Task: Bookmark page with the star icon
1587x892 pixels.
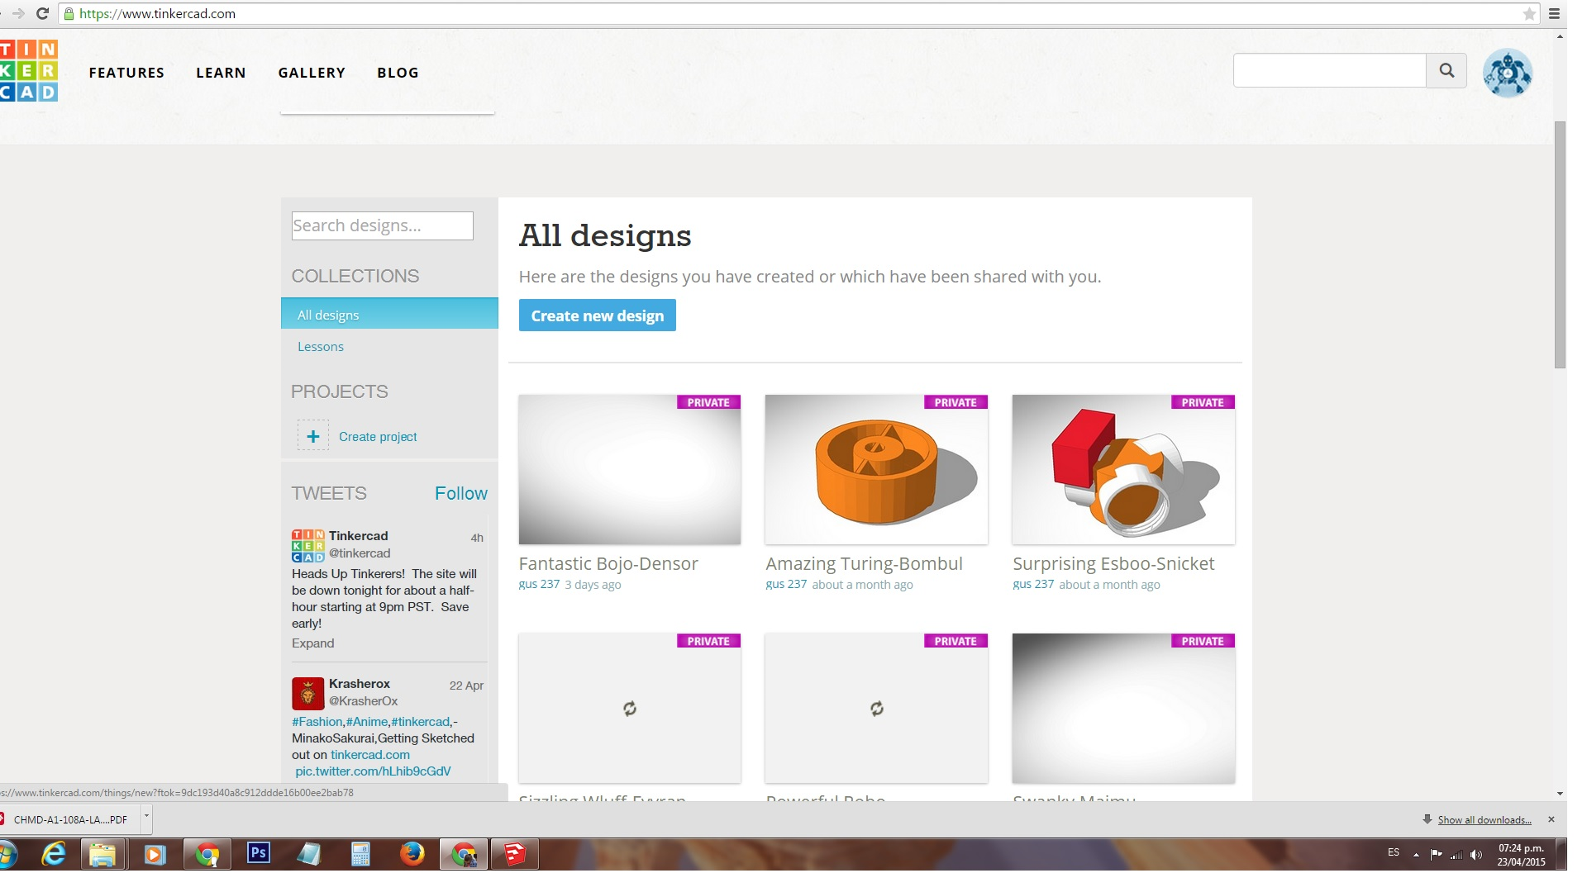Action: (x=1529, y=13)
